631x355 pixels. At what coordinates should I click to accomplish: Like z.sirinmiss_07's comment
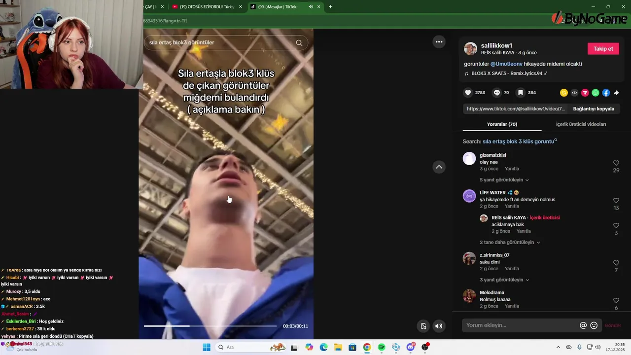click(x=616, y=263)
